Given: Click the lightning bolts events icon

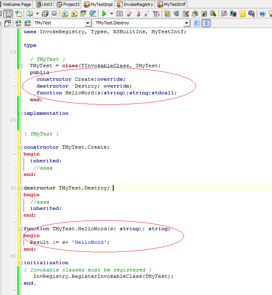Looking at the screenshot, I should [x=167, y=14].
